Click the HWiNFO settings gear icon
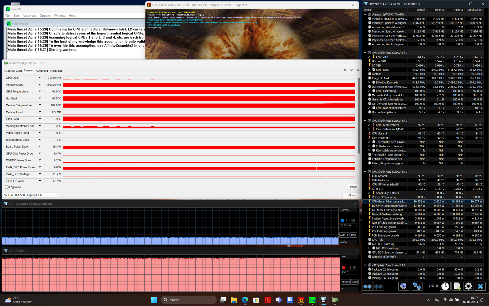489x306 pixels. coord(468,286)
